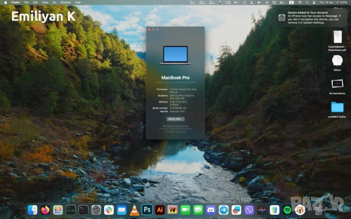
Task: Click the screen mirroring display icon
Action: coord(274,2)
